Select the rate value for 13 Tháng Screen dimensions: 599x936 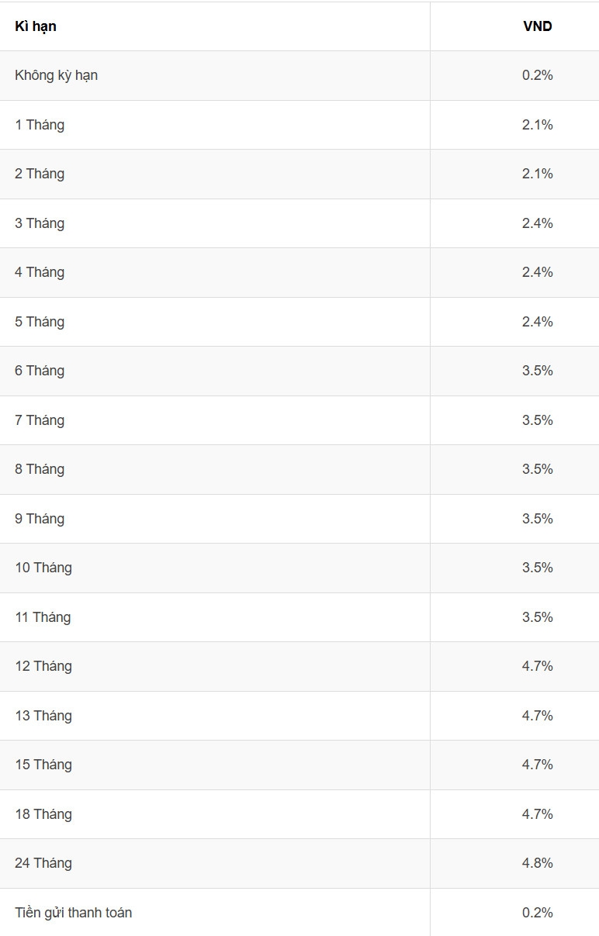pyautogui.click(x=537, y=716)
